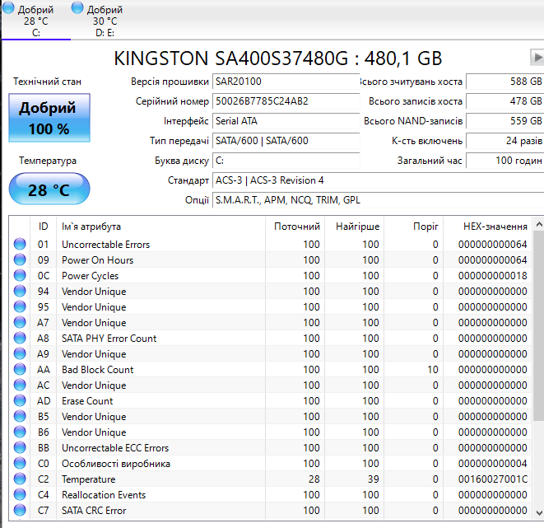Click the status orb for Uncorrectable ECC Errors
The image size is (544, 528).
coord(20,447)
